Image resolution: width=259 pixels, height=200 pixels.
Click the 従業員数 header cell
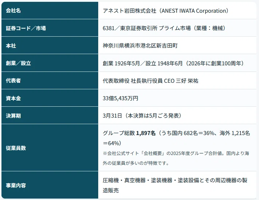pyautogui.click(x=50, y=148)
